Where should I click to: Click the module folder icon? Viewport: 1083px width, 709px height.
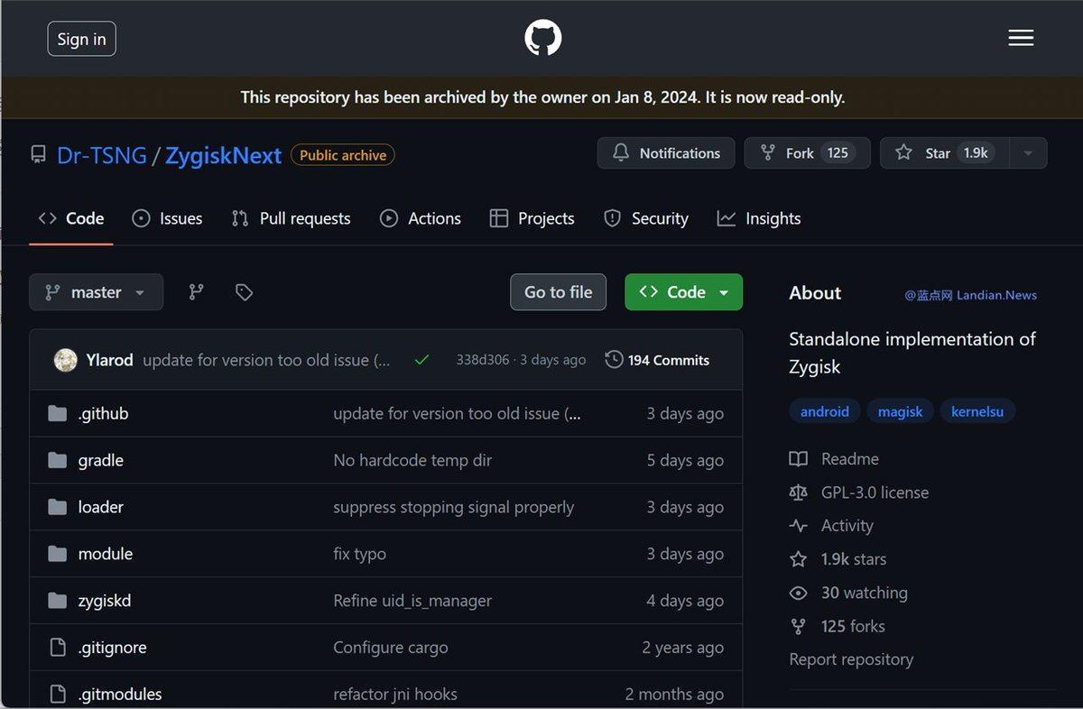tap(58, 554)
